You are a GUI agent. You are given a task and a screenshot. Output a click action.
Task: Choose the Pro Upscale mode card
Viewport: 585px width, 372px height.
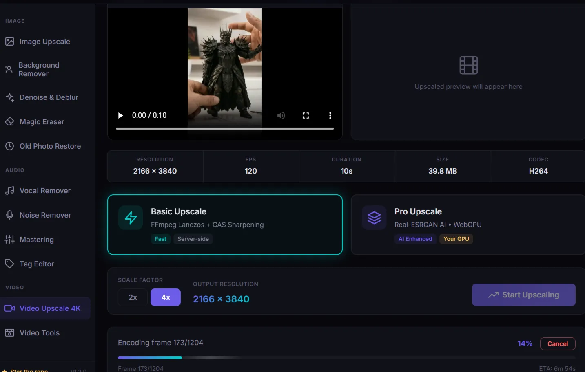pos(468,225)
